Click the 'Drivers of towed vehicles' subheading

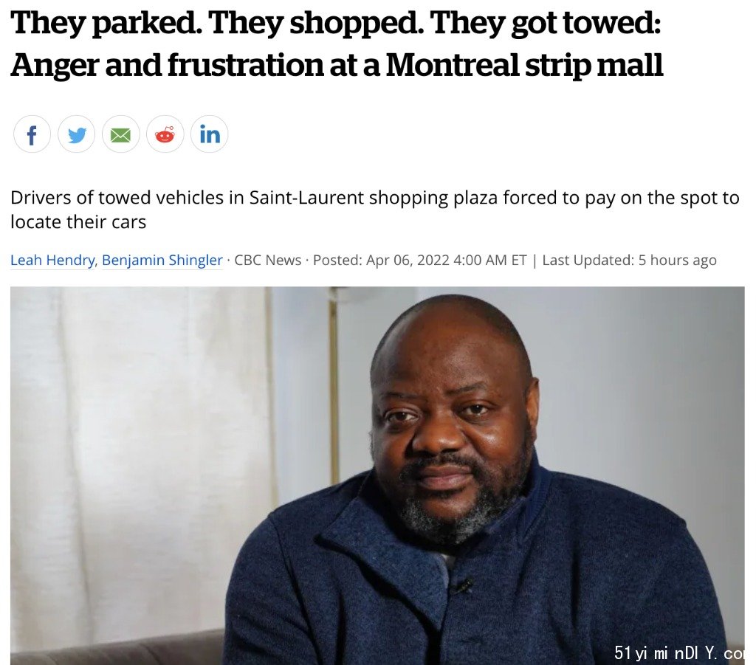(x=374, y=210)
